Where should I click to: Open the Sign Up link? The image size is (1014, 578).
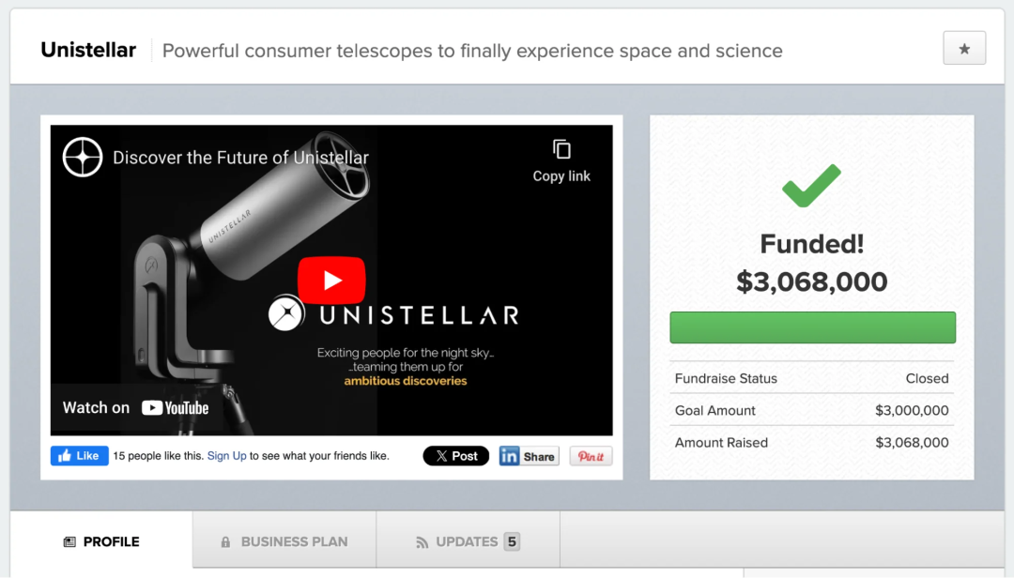point(226,456)
